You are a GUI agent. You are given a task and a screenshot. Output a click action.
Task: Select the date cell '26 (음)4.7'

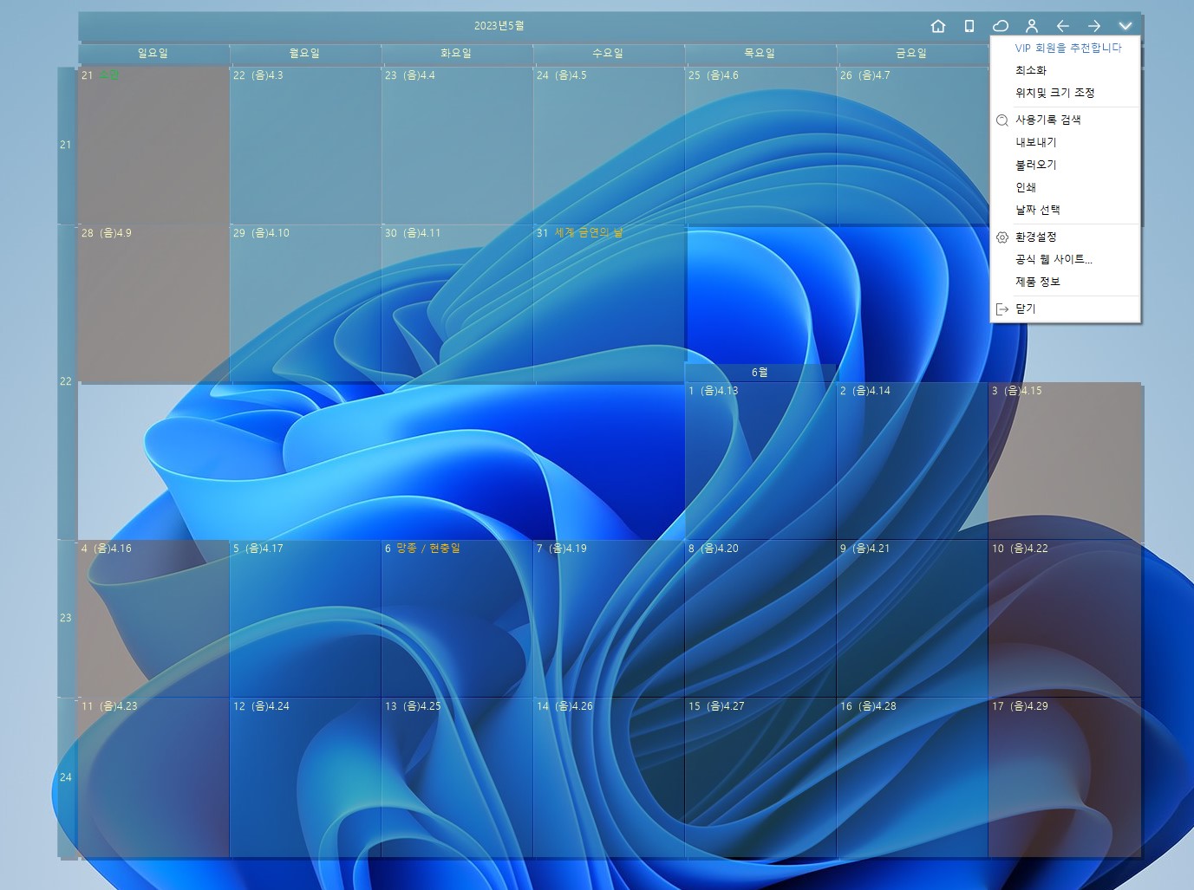(x=912, y=146)
